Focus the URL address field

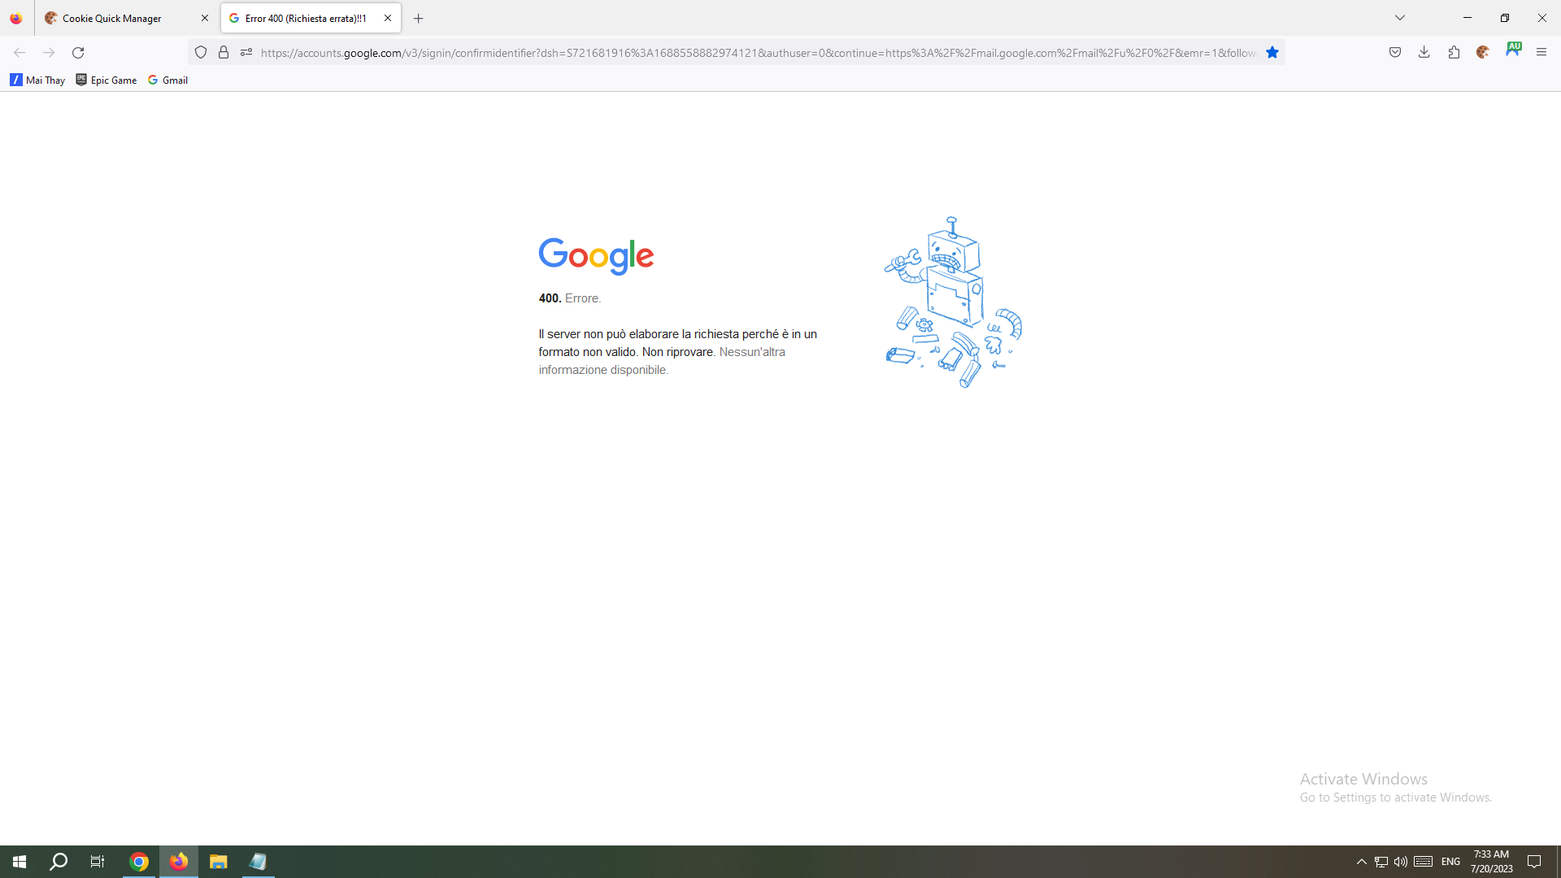[759, 53]
